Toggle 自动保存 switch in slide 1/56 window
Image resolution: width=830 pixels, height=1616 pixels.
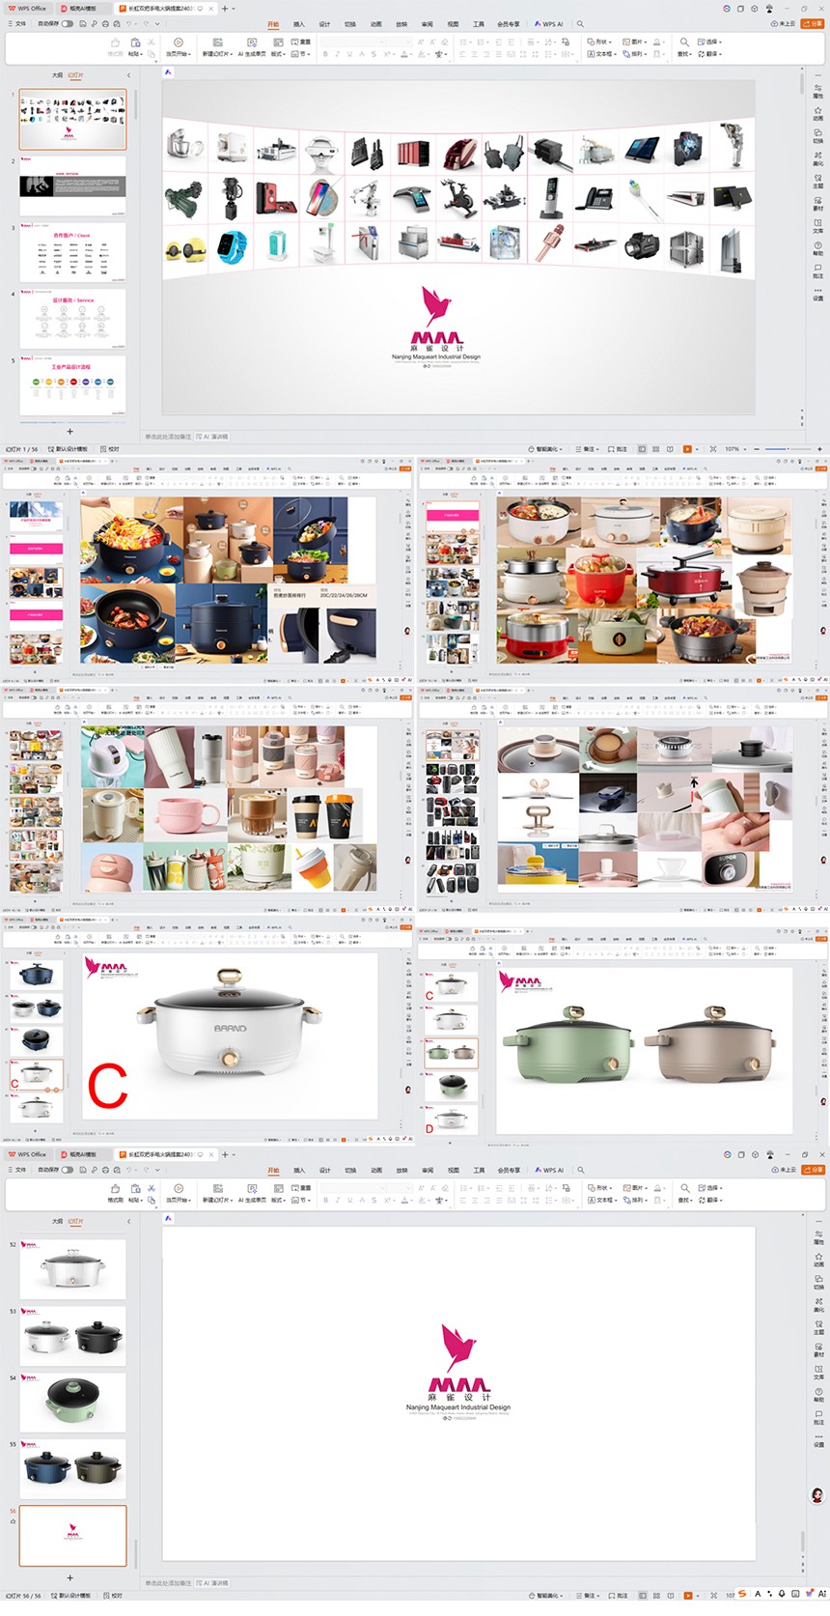pyautogui.click(x=68, y=24)
